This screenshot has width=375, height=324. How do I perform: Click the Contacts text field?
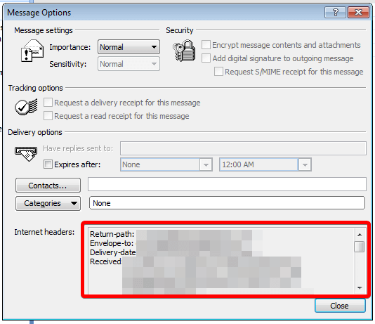pyautogui.click(x=227, y=184)
